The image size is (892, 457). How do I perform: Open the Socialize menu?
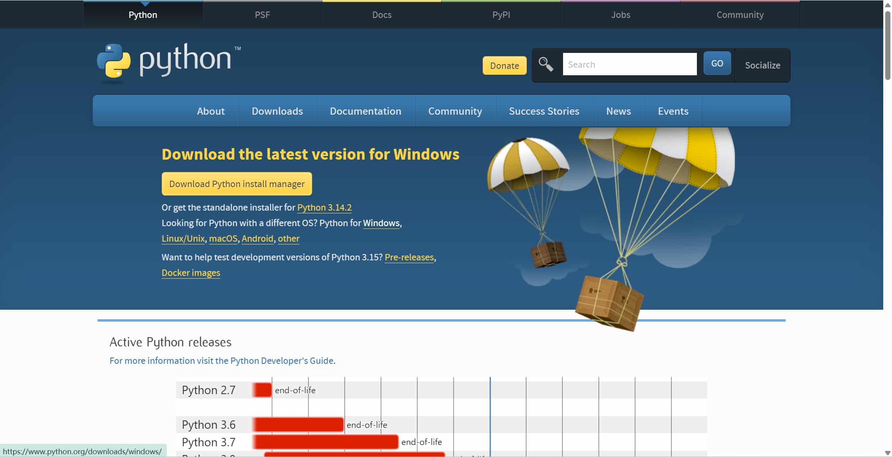tap(762, 65)
